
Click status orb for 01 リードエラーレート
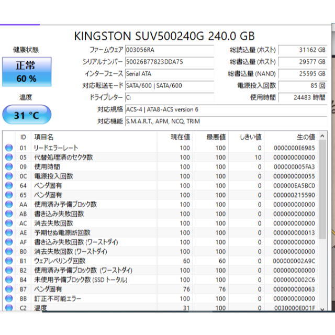pyautogui.click(x=9, y=148)
